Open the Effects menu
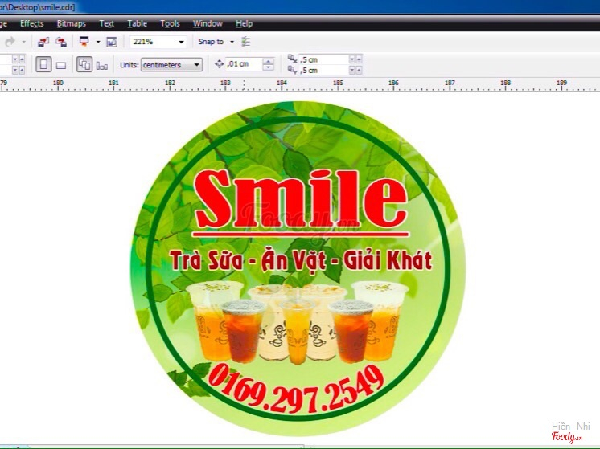 point(31,24)
